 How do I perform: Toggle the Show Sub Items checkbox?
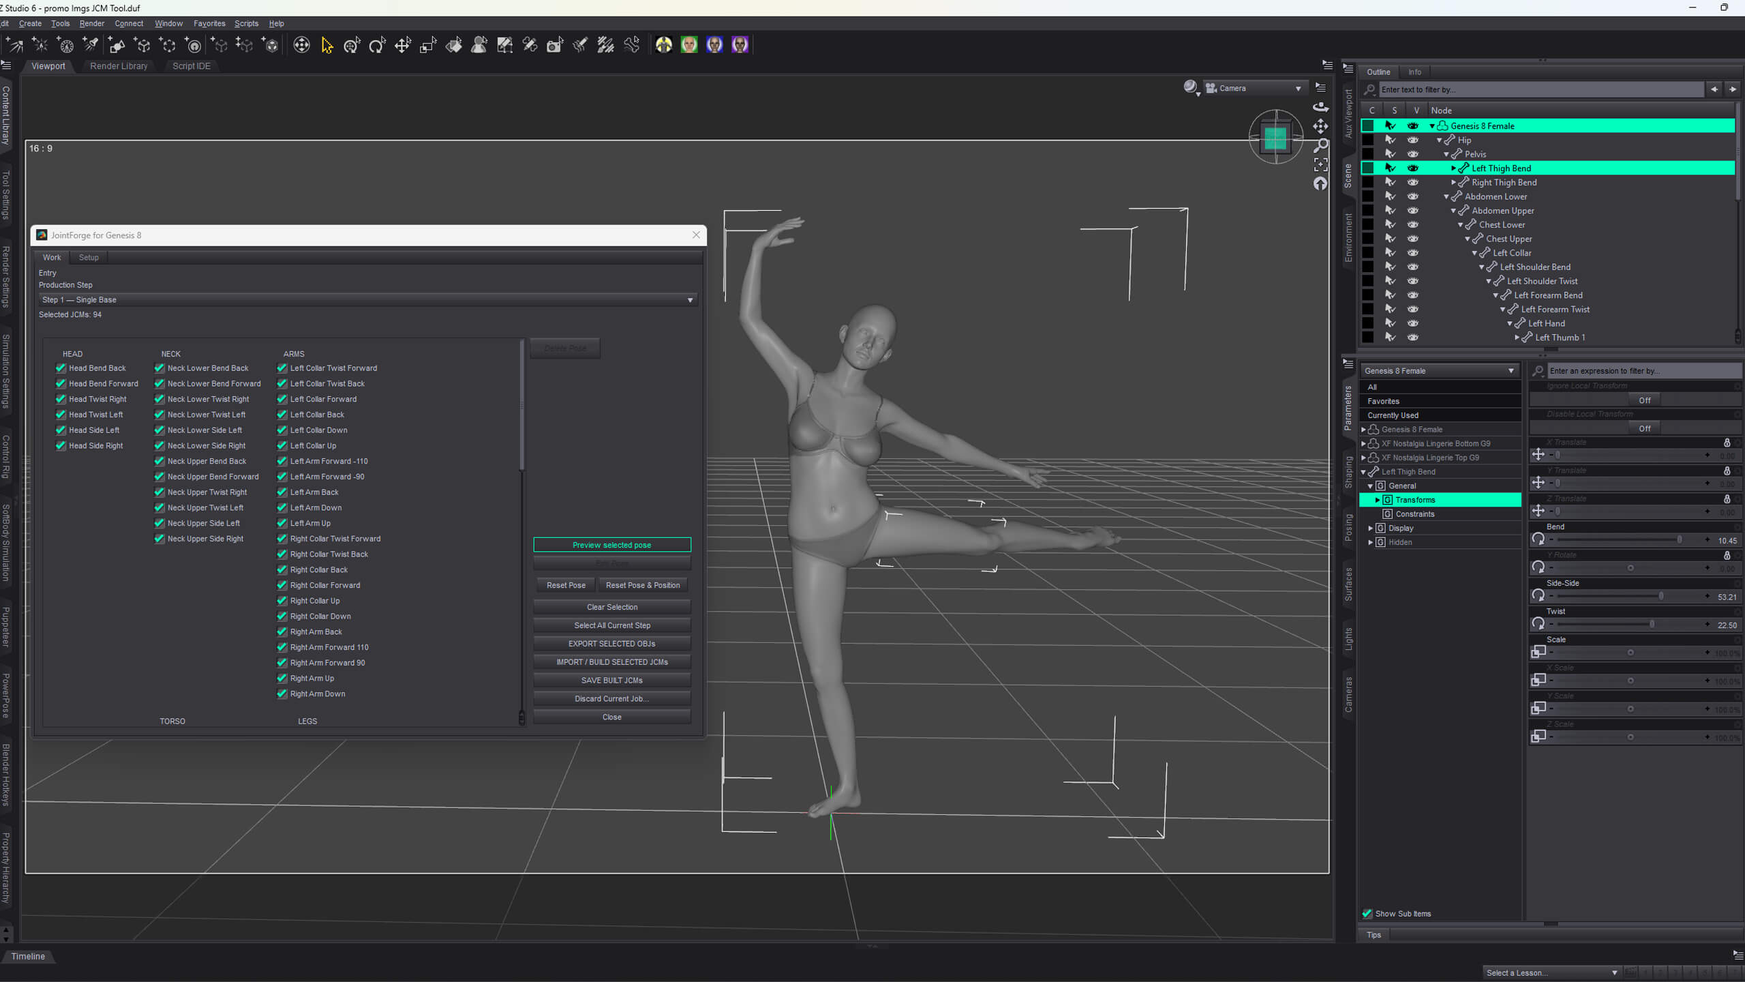[x=1367, y=914]
